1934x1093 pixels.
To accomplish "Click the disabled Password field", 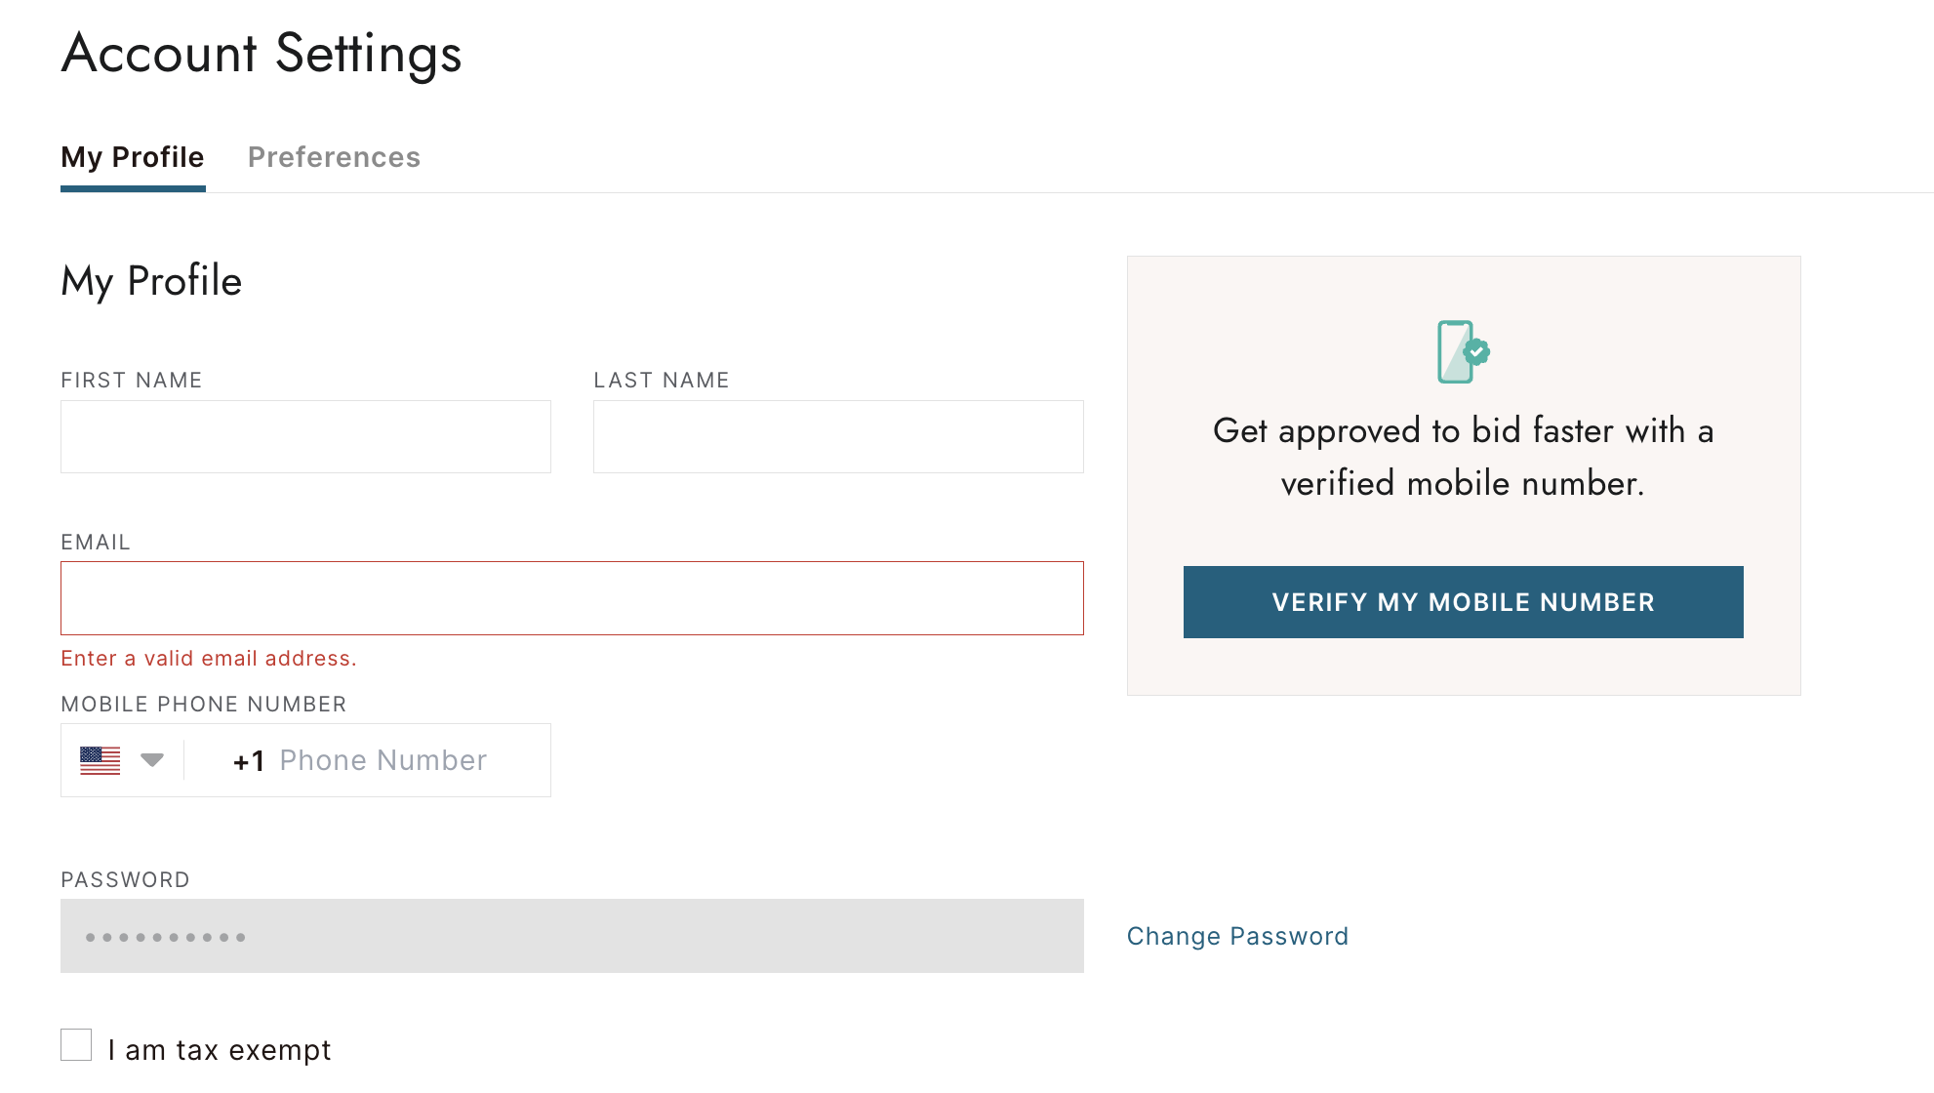I will (572, 936).
